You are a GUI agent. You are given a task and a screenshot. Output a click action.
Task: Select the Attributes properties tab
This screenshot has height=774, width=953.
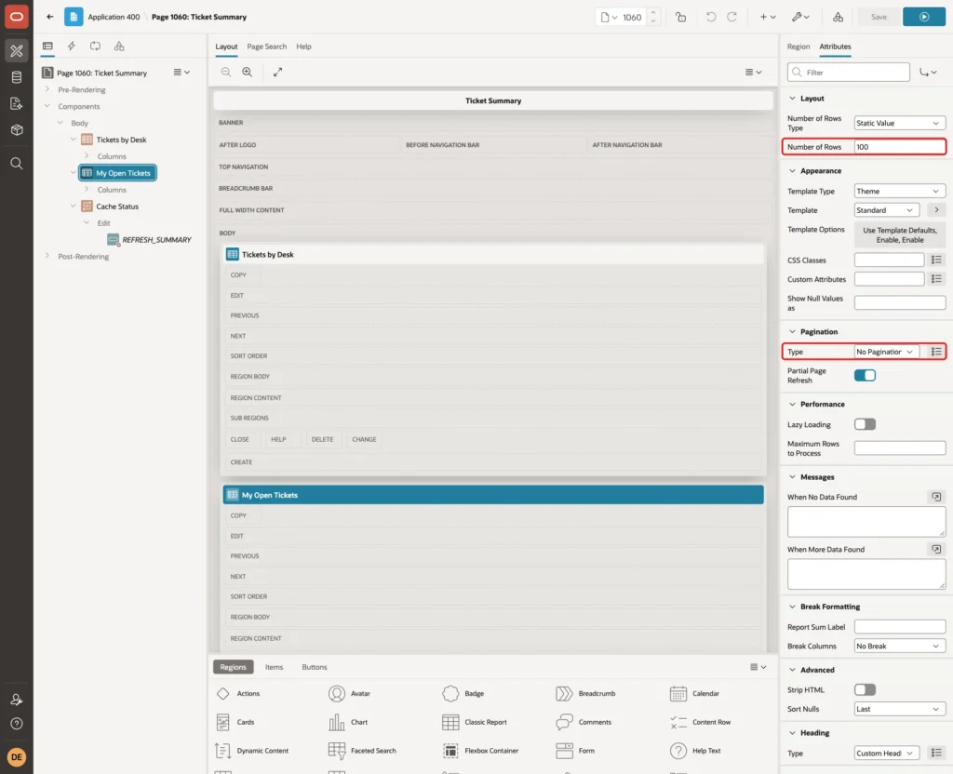click(x=835, y=47)
